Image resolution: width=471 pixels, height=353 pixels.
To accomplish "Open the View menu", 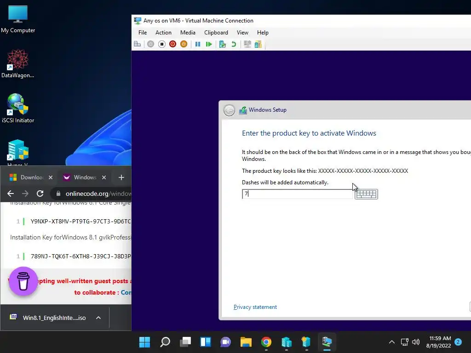I will click(x=242, y=33).
